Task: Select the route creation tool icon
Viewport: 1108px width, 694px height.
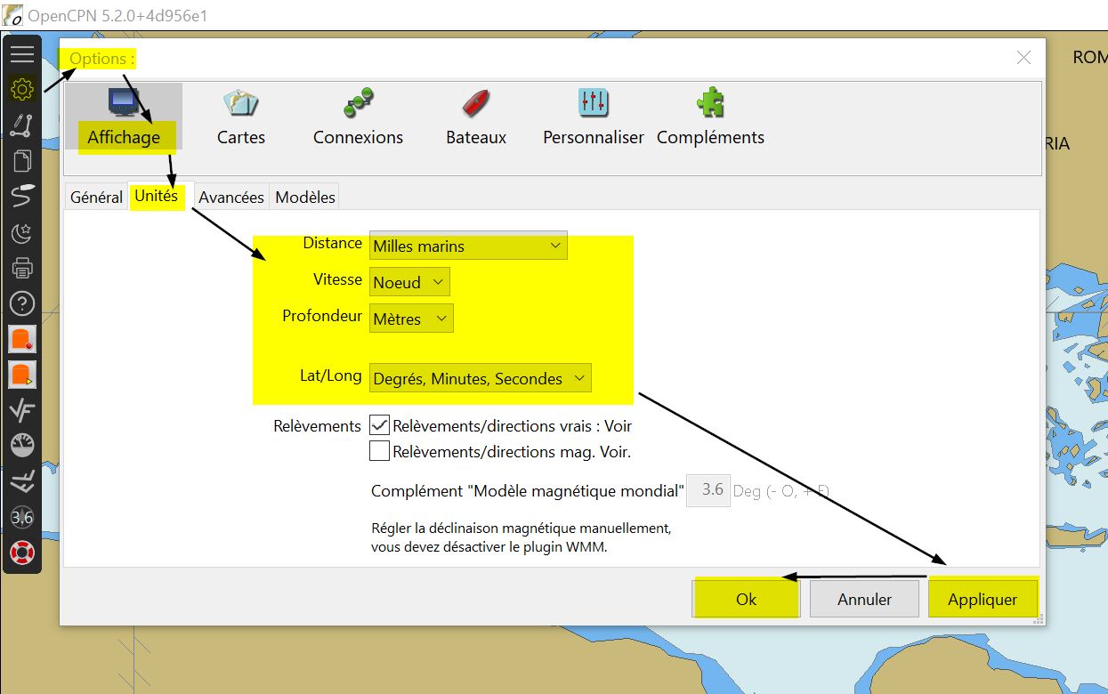Action: click(x=22, y=125)
